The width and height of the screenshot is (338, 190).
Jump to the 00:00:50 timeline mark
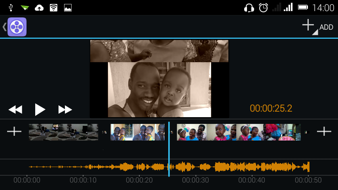308,180
